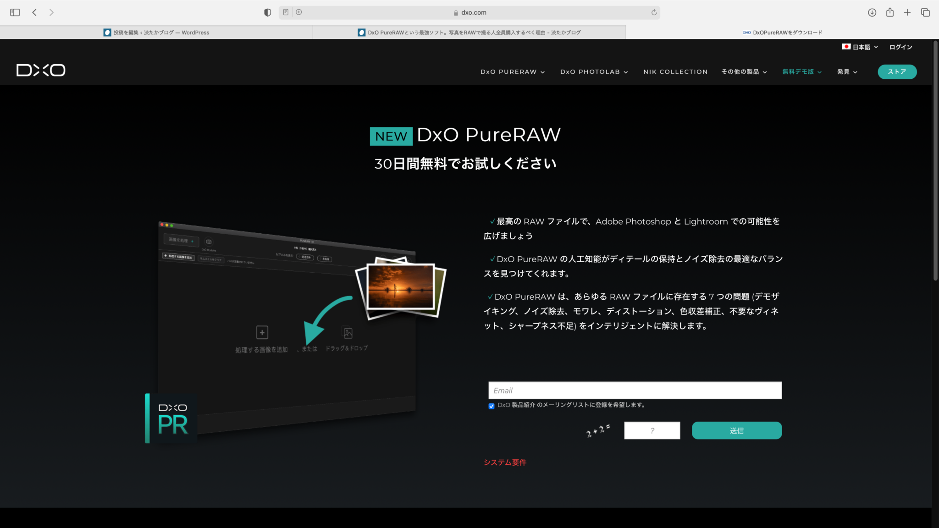This screenshot has height=528, width=939.
Task: Open a new tab with plus icon
Action: click(907, 12)
